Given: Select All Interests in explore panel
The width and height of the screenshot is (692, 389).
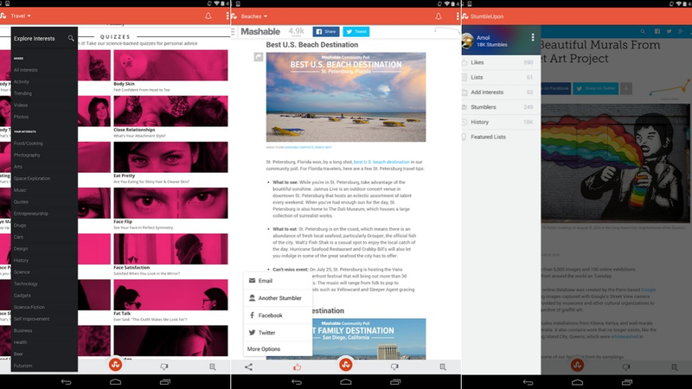Looking at the screenshot, I should tap(26, 70).
